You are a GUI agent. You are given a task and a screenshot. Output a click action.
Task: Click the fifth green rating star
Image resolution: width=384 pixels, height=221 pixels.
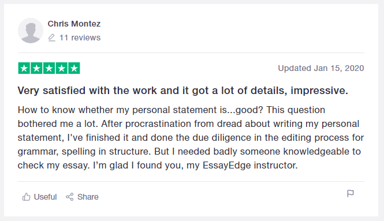click(x=74, y=68)
